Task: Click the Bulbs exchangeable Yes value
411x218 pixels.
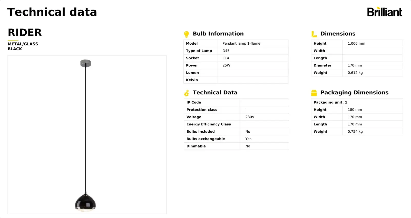Action: [248, 139]
